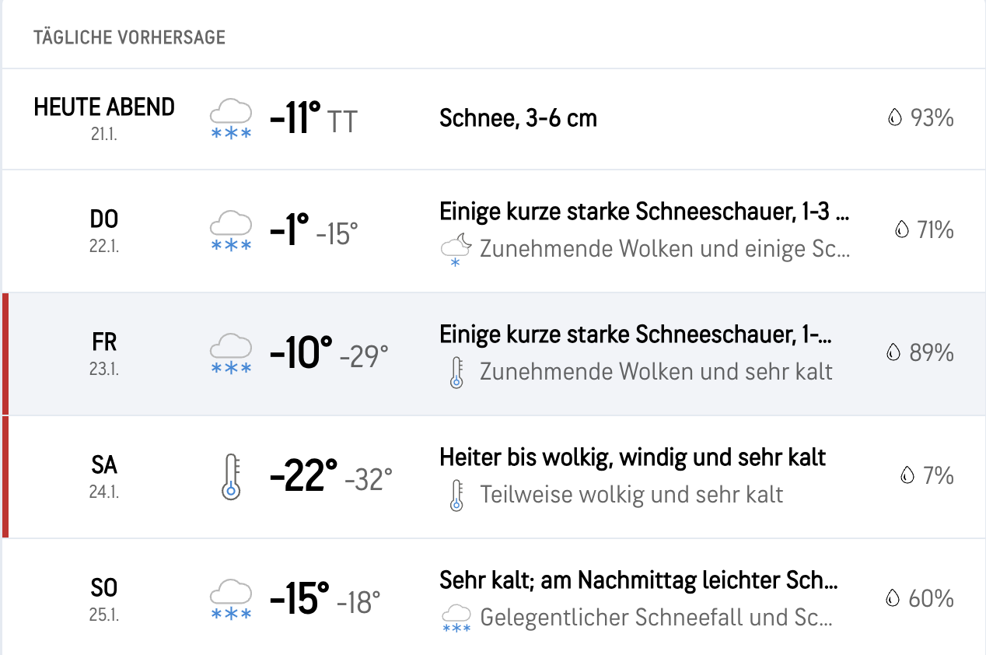The image size is (986, 655).
Task: Click the Schnee, 3-6 cm description
Action: click(x=518, y=118)
